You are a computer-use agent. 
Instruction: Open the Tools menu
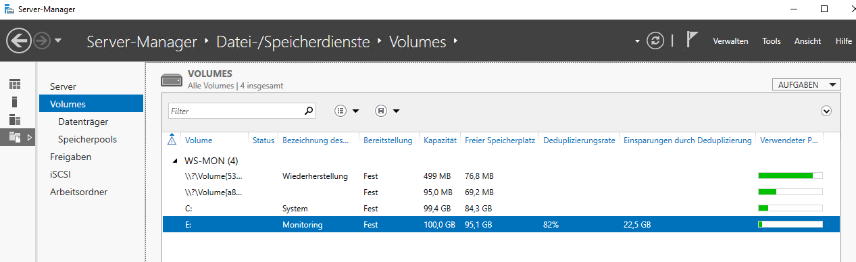tap(772, 41)
